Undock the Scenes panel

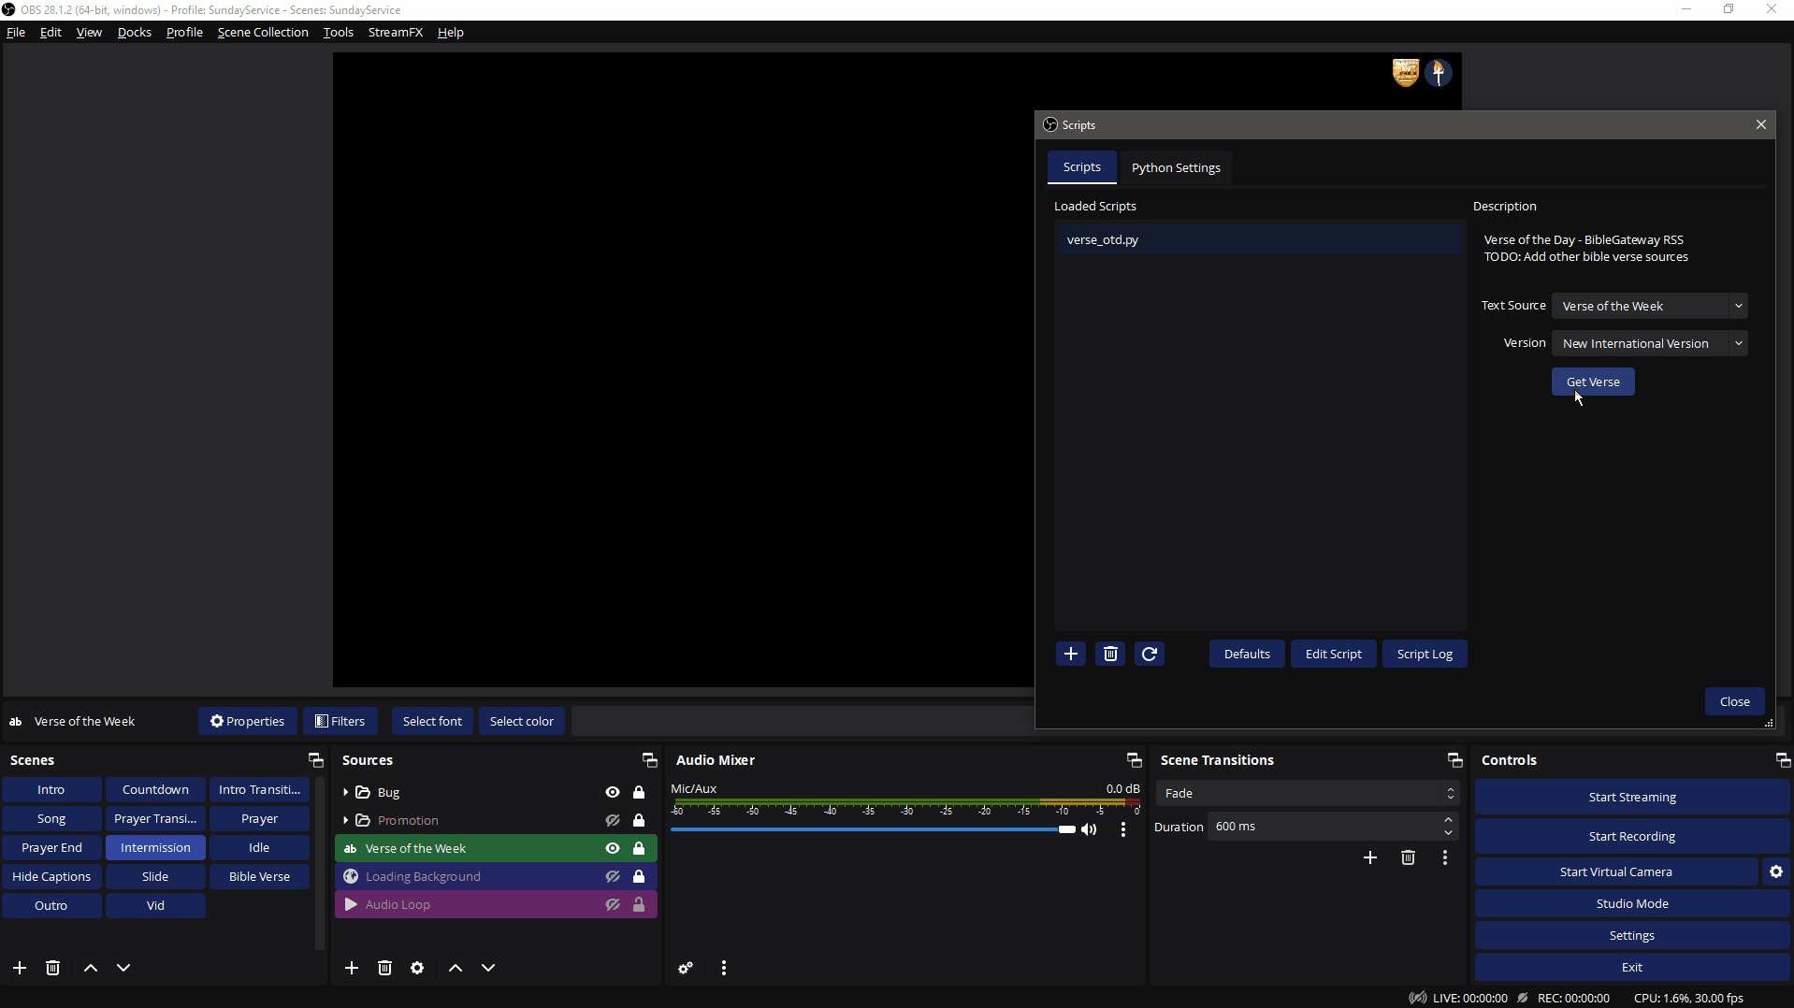[x=316, y=760]
